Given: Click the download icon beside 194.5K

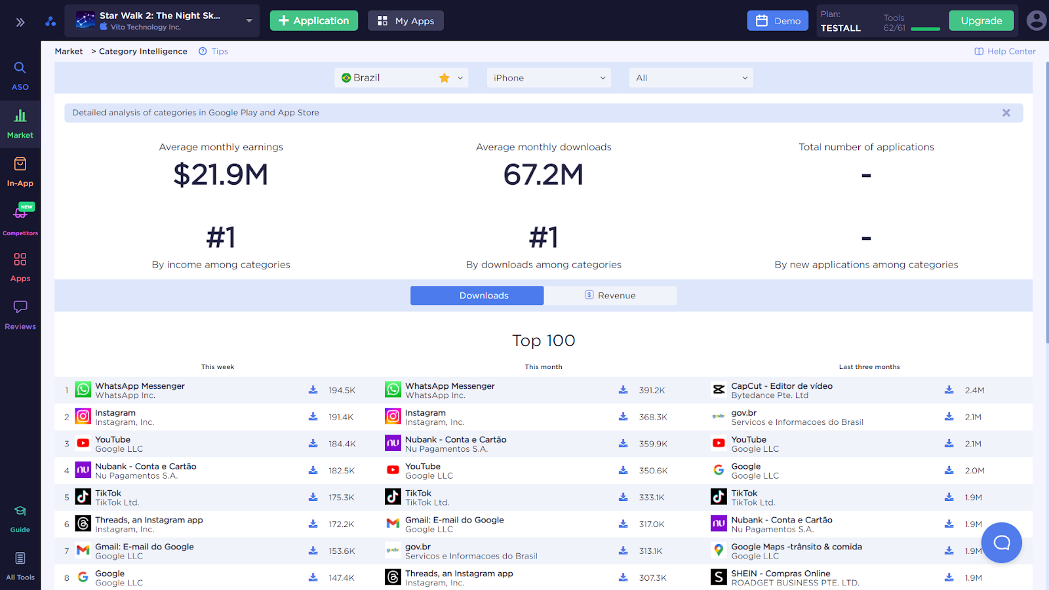Looking at the screenshot, I should click(313, 390).
